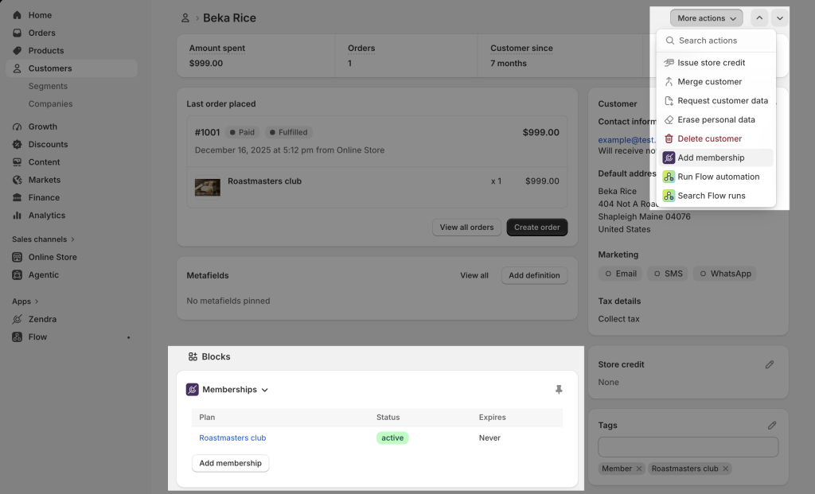Launch the Flow app
Screen dimensions: 815x494
tap(37, 336)
